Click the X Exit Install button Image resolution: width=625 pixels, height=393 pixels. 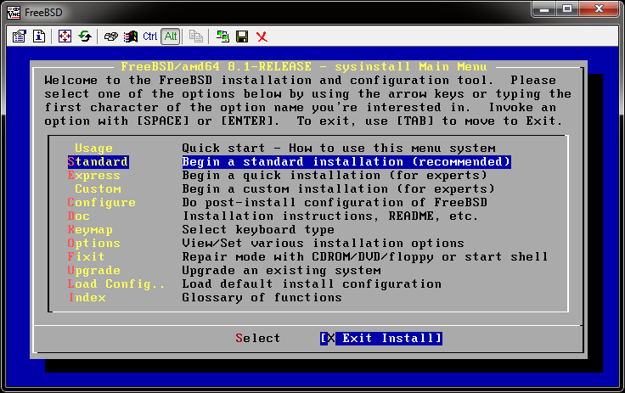point(381,339)
